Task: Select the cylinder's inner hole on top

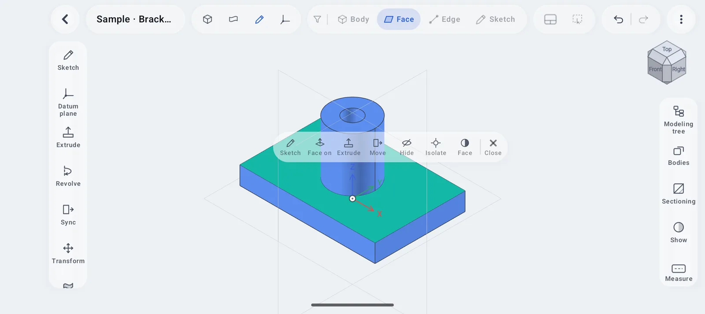Action: (352, 116)
